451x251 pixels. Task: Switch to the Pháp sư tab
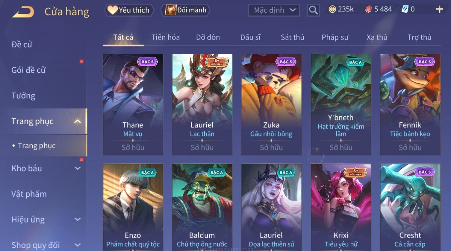coord(335,37)
